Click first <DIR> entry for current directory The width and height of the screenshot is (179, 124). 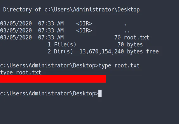pos(84,24)
